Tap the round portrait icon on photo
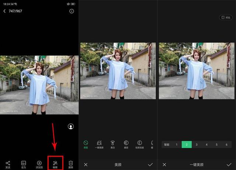This screenshot has height=170, width=236. coord(70,126)
